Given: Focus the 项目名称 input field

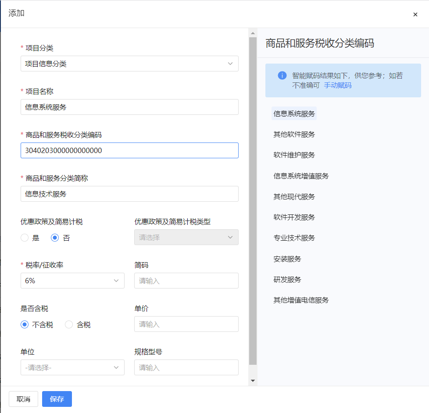Looking at the screenshot, I should pyautogui.click(x=129, y=107).
